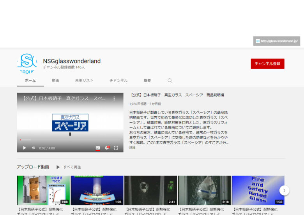Open video settings gear with HD badge

point(107,148)
